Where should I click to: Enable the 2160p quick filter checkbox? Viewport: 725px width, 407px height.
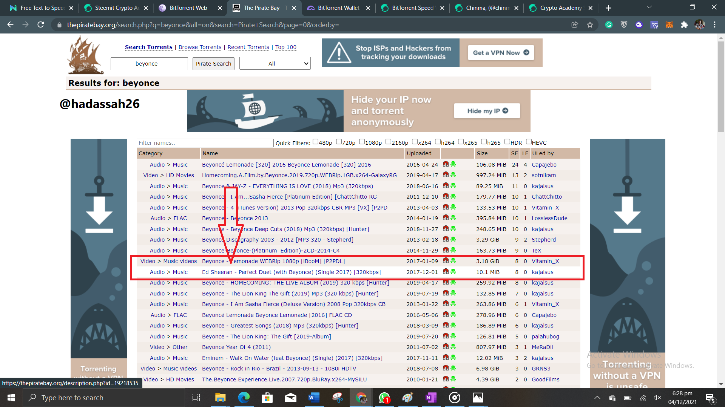pos(388,142)
